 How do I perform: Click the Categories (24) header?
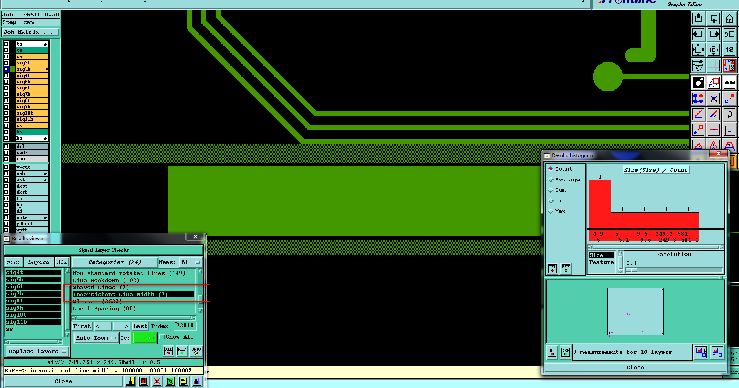coord(115,262)
